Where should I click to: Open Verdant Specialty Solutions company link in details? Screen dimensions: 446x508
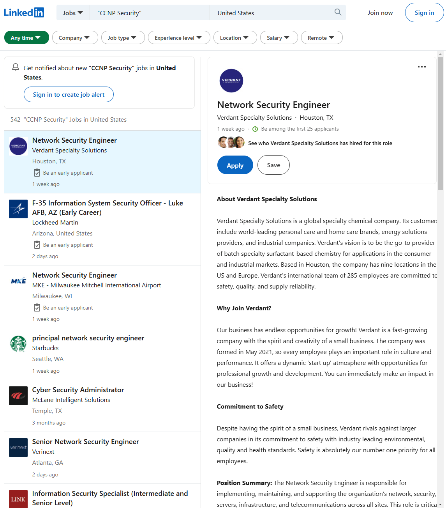coord(254,117)
